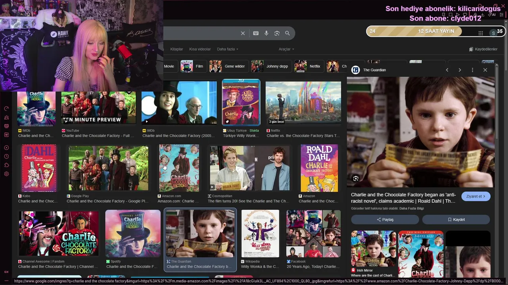Open the Amazon Roald Dahl purple book cover
The height and width of the screenshot is (285, 508).
pos(319,168)
